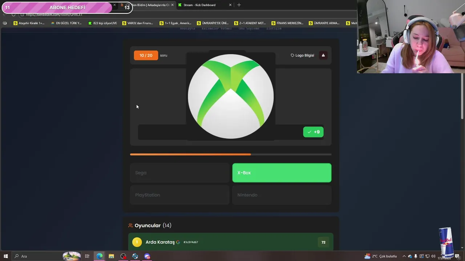
Task: Click the green +9 score badge
Action: click(x=313, y=132)
